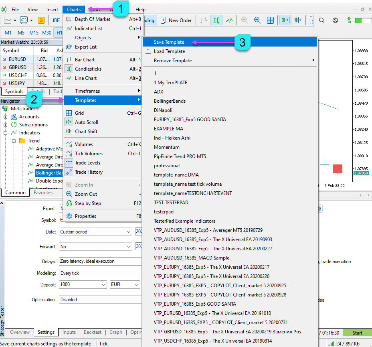The height and width of the screenshot is (347, 372).
Task: Toggle Grid display in Charts menu
Action: 79,113
